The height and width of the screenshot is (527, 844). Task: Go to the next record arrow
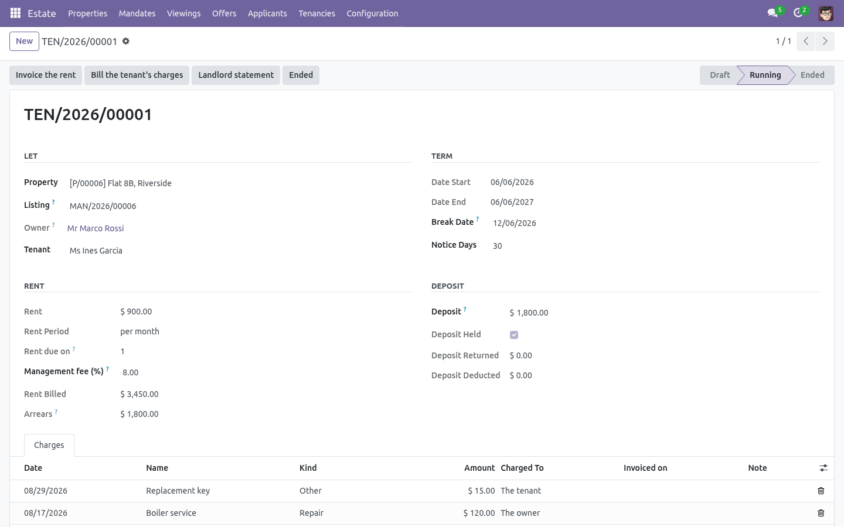825,41
